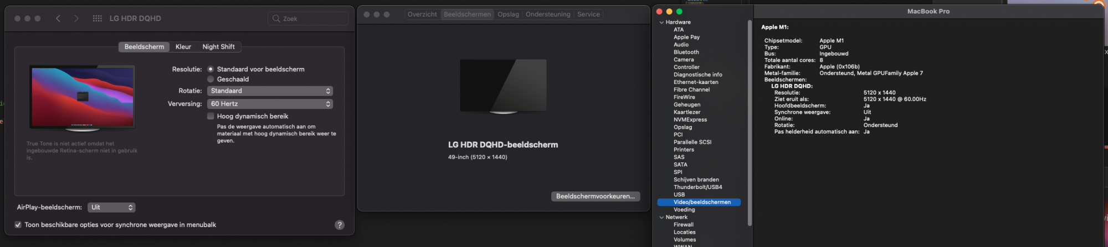Select Fibre Channel in sidebar
This screenshot has width=1108, height=247.
(x=691, y=90)
